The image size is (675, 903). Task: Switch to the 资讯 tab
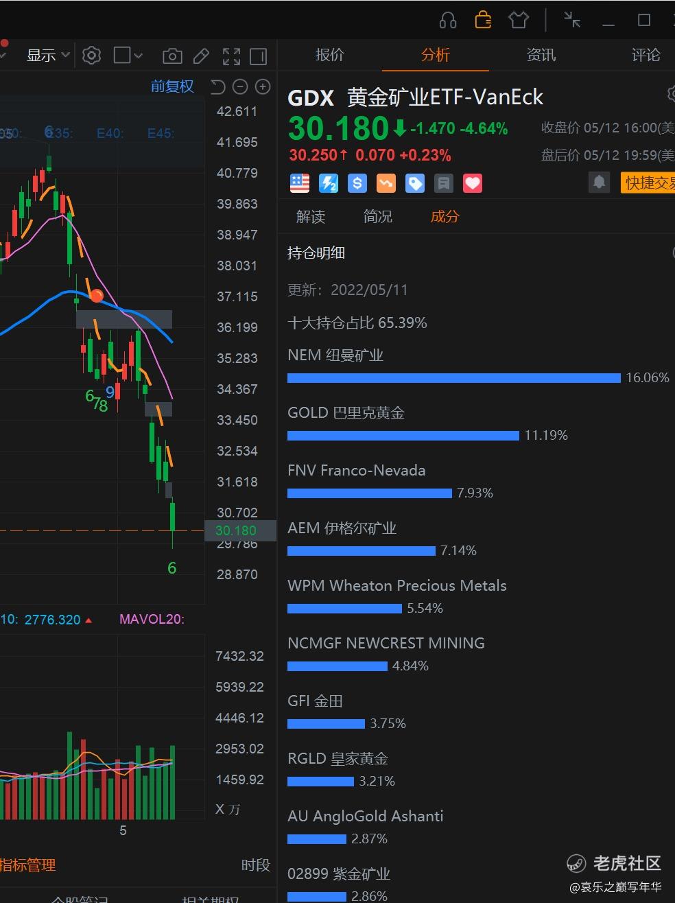tap(541, 55)
